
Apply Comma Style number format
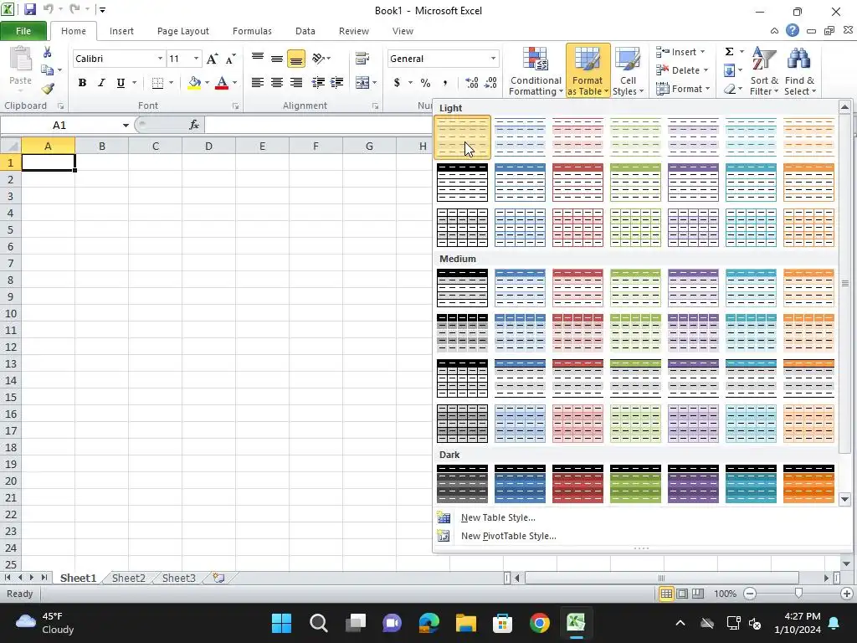coord(445,83)
